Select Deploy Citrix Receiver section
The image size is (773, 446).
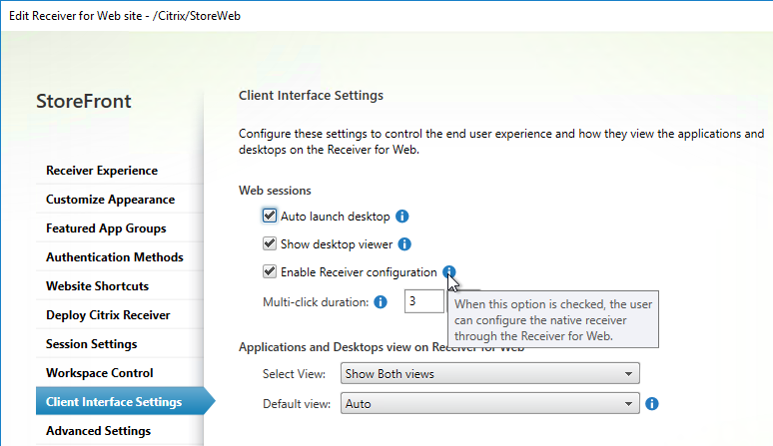click(108, 315)
